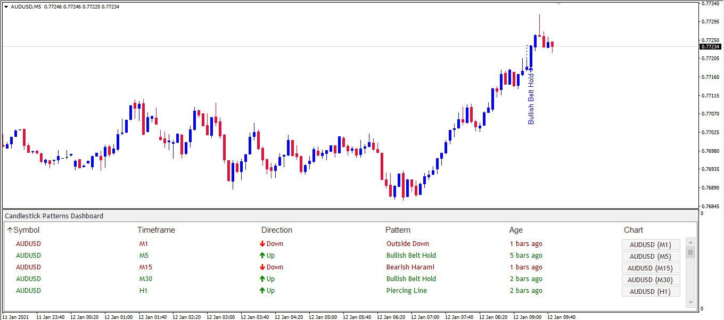
Task: Click the green up arrow in H1 row
Action: click(x=262, y=291)
